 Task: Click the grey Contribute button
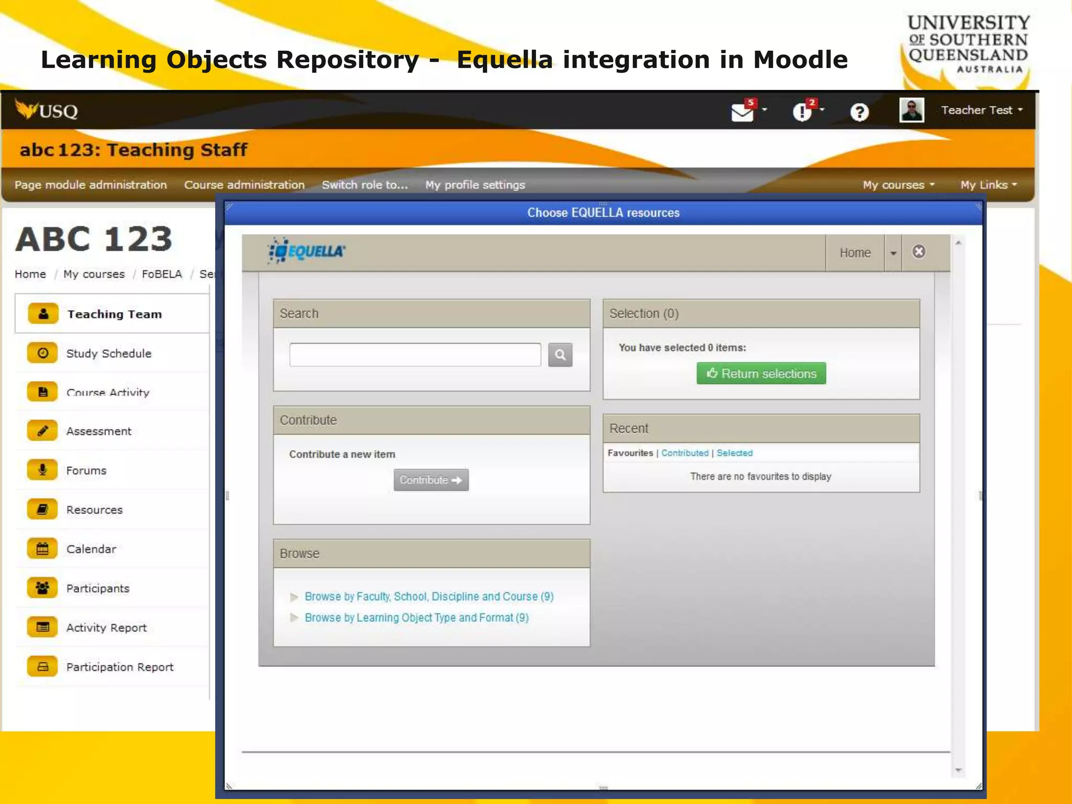431,480
